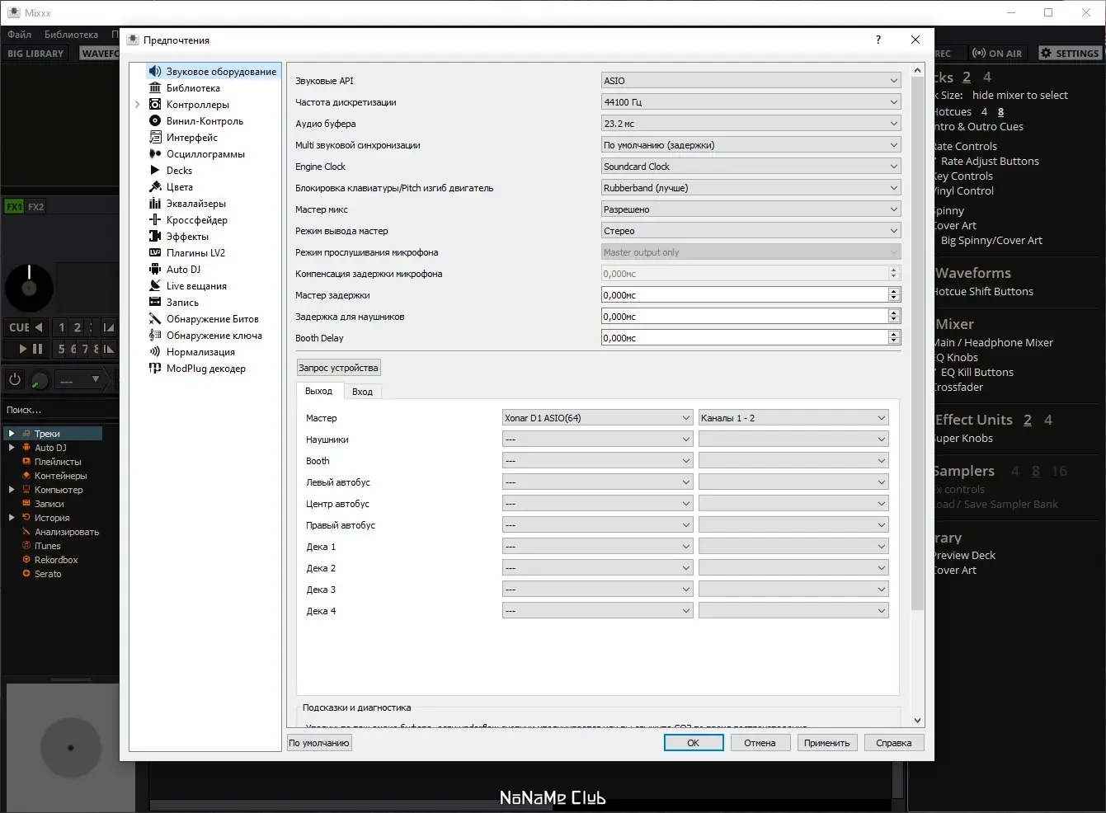Image resolution: width=1106 pixels, height=813 pixels.
Task: Increase Мастер задержки spinner value
Action: point(893,292)
